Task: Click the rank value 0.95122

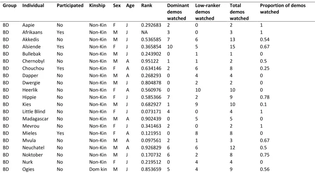Action: [x=150, y=61]
